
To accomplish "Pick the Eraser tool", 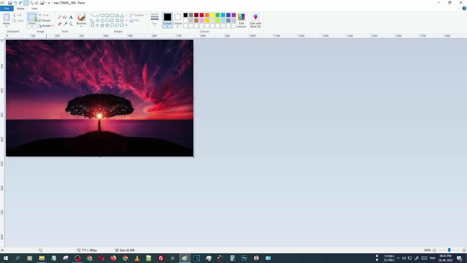I will point(59,24).
